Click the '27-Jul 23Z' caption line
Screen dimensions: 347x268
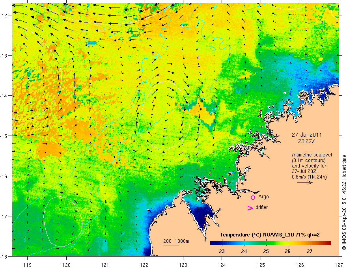[x=304, y=171]
